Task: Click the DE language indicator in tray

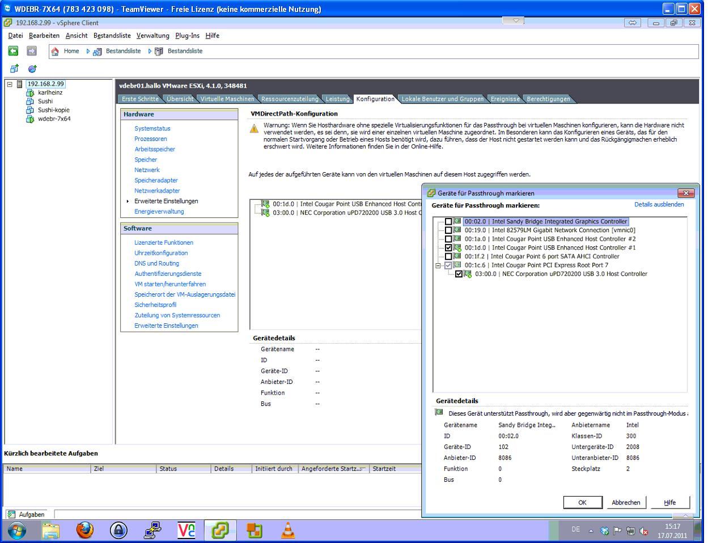Action: pyautogui.click(x=575, y=530)
